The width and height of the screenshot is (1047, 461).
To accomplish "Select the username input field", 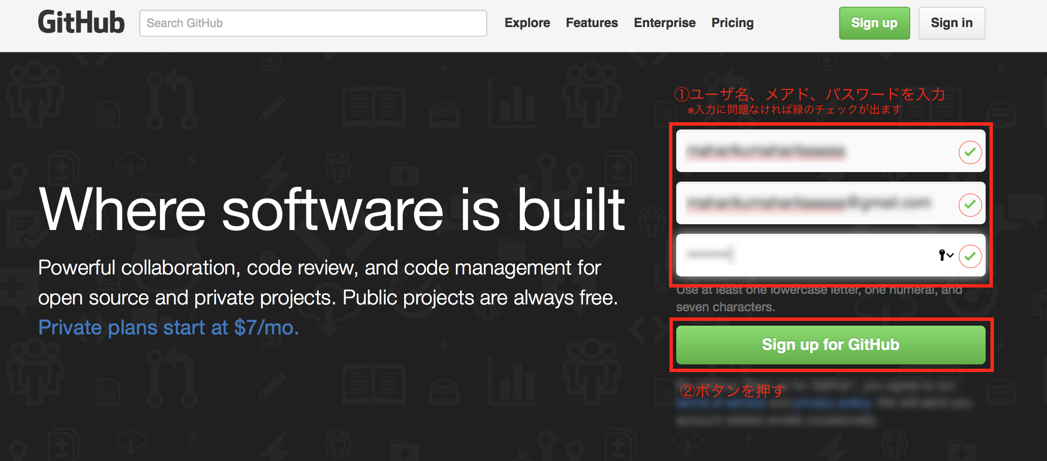I will pos(822,152).
